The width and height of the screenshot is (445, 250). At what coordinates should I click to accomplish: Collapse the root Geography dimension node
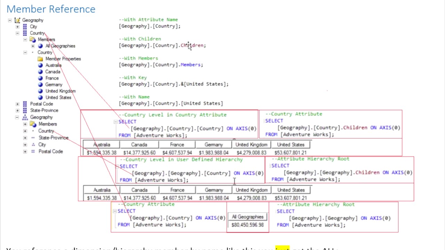[x=10, y=20]
